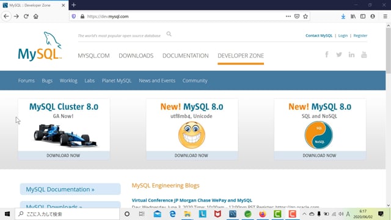Open the Firefox downloads arrow
This screenshot has width=391, height=220.
click(343, 16)
